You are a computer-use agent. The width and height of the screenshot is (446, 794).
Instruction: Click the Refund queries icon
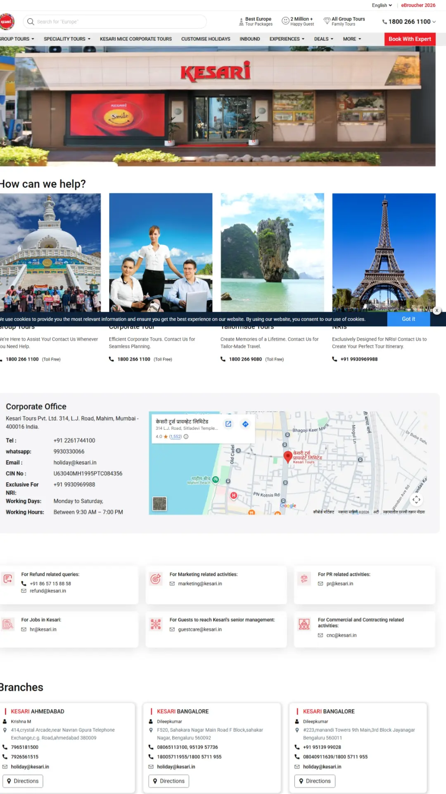tap(8, 579)
